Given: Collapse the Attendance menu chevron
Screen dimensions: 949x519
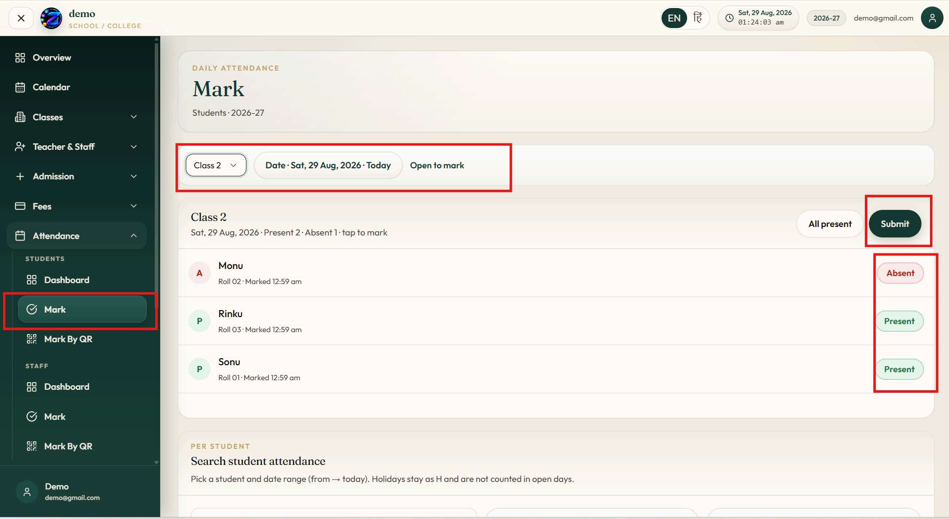Looking at the screenshot, I should click(x=134, y=236).
